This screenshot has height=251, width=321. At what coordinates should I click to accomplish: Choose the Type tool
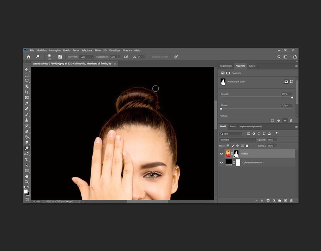[x=27, y=159]
